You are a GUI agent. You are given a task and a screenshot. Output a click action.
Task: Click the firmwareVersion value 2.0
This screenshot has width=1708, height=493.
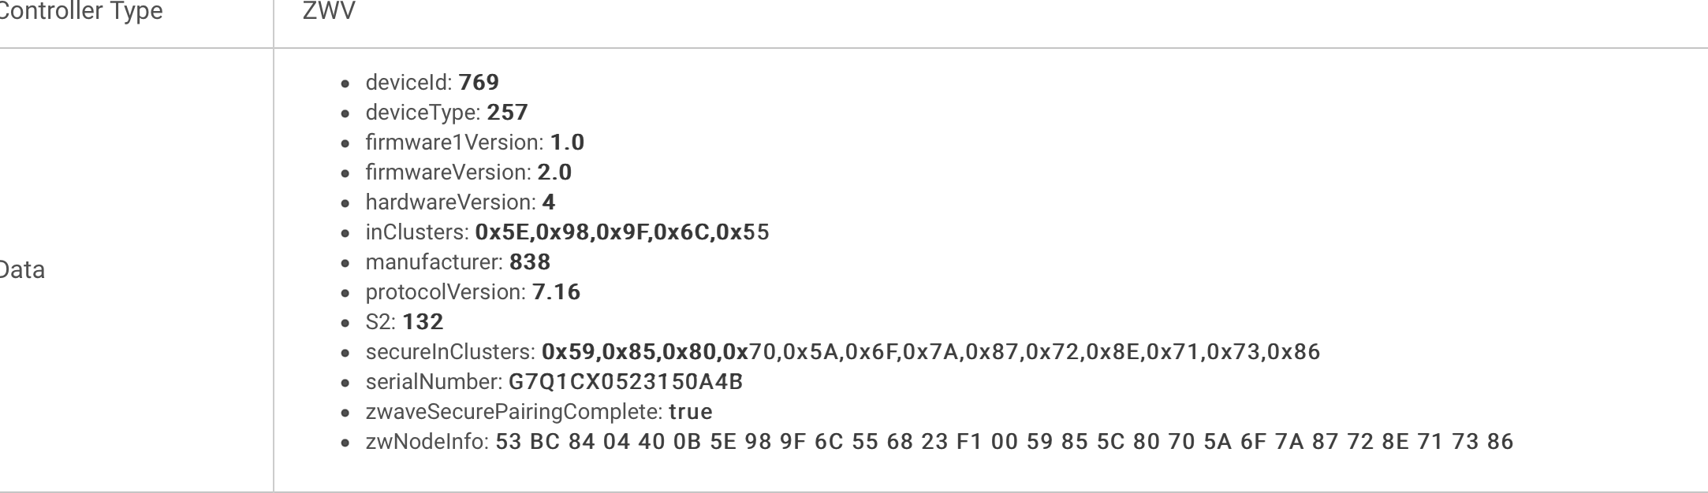[x=554, y=172]
